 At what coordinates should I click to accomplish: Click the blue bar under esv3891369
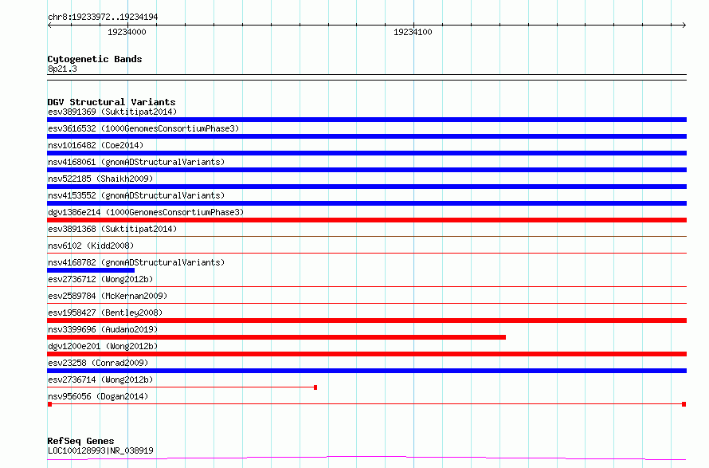click(366, 120)
